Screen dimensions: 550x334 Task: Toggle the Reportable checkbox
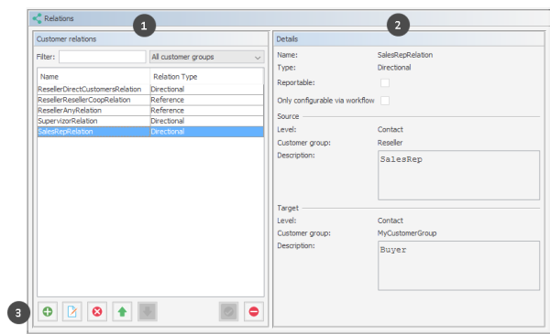pyautogui.click(x=385, y=82)
